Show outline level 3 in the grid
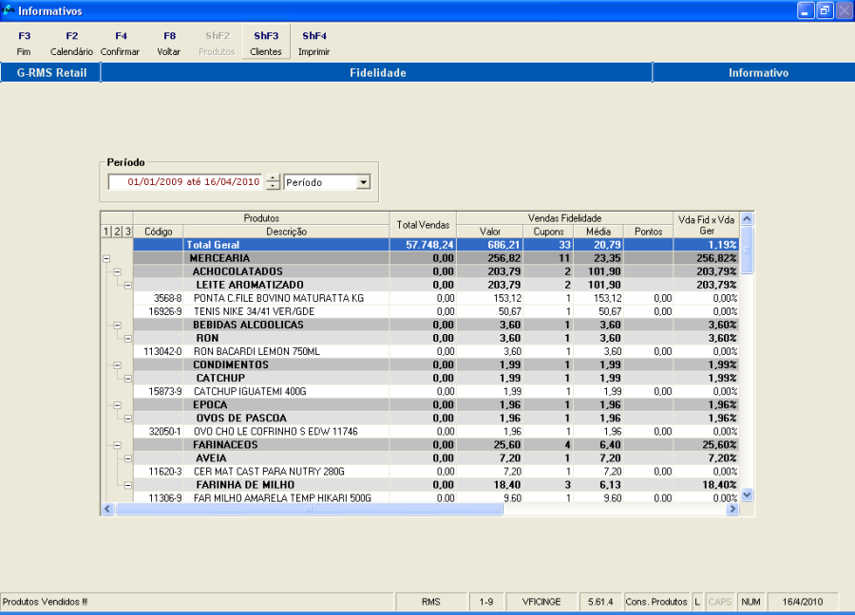The height and width of the screenshot is (615, 855). pyautogui.click(x=127, y=232)
